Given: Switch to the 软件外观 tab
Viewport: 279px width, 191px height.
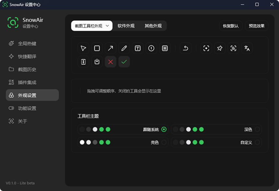Looking at the screenshot, I should (126, 26).
